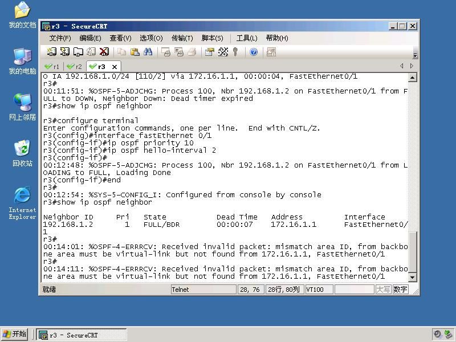The width and height of the screenshot is (456, 342).
Task: Expand toolbar options overflow arrow
Action: (x=416, y=55)
